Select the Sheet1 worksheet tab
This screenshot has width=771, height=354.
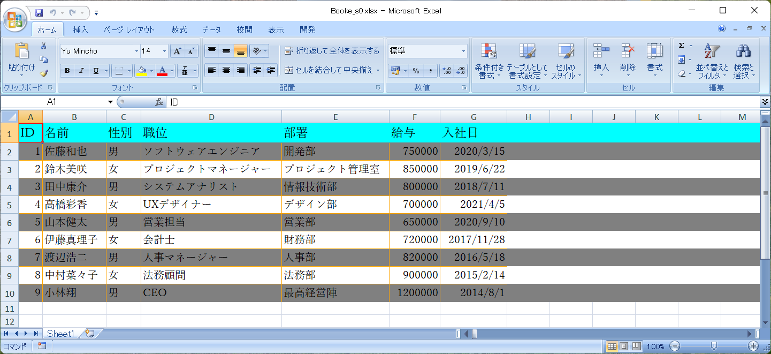[60, 334]
